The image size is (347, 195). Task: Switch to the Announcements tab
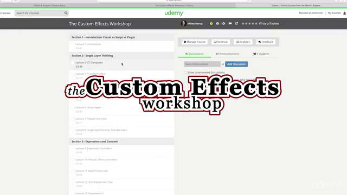(x=228, y=54)
